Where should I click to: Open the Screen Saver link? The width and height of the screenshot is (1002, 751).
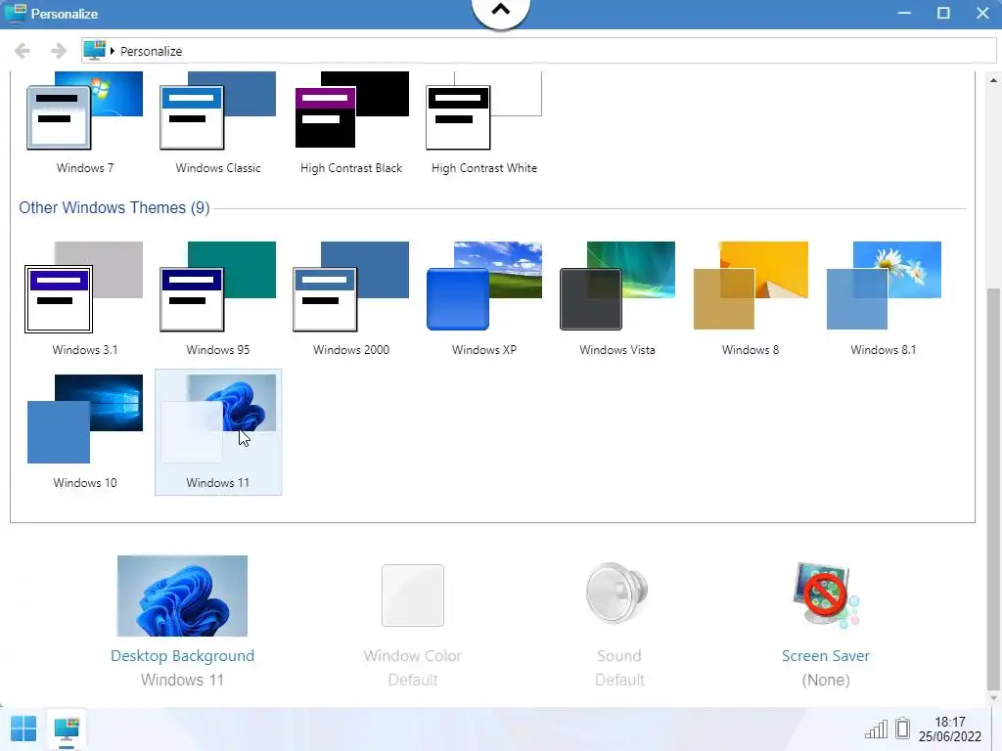click(826, 656)
